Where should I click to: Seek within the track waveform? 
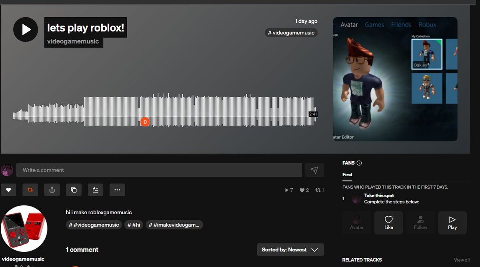tap(164, 110)
